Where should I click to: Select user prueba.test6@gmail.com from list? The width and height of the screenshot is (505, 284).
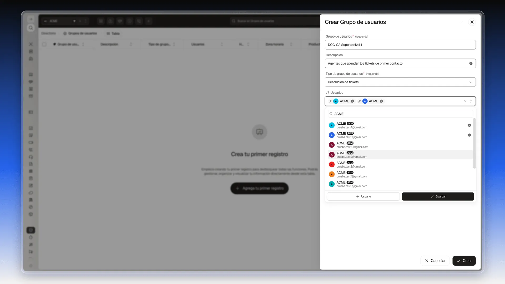tap(400, 184)
